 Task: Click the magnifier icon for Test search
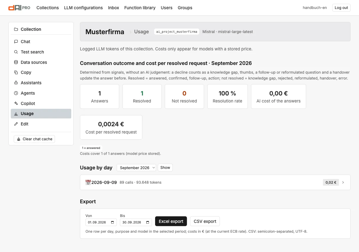(16, 52)
